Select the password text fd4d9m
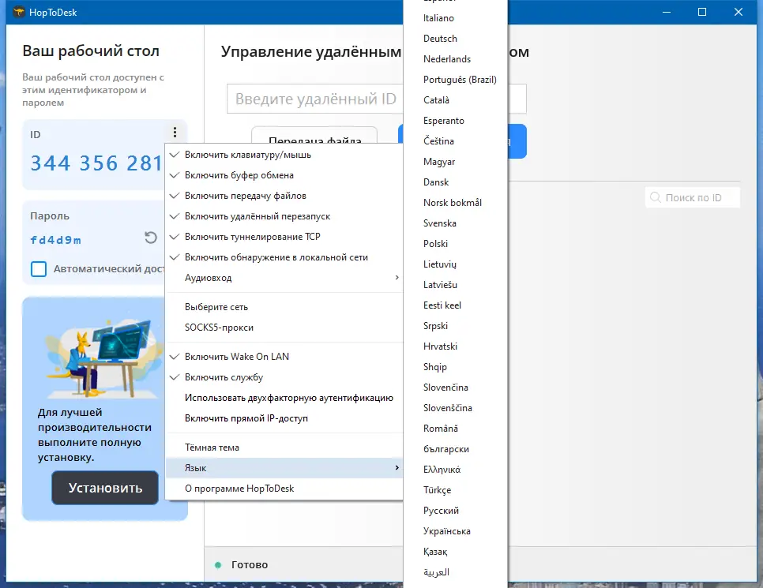763x588 pixels. point(55,240)
